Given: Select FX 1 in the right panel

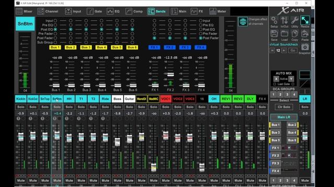Looking at the screenshot, I should coord(276,148).
